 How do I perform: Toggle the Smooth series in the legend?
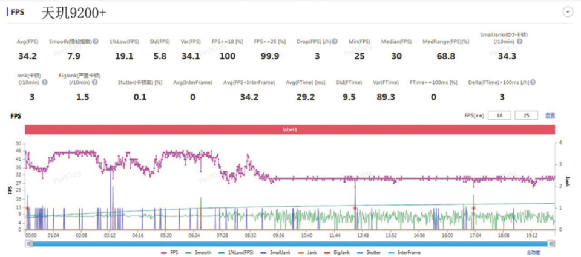coord(199,253)
